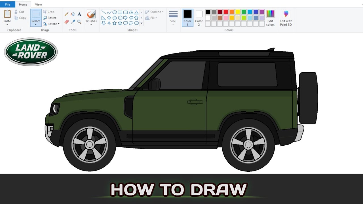363x204 pixels.
Task: Pick the Color picker eyedropper tool
Action: coord(73,22)
